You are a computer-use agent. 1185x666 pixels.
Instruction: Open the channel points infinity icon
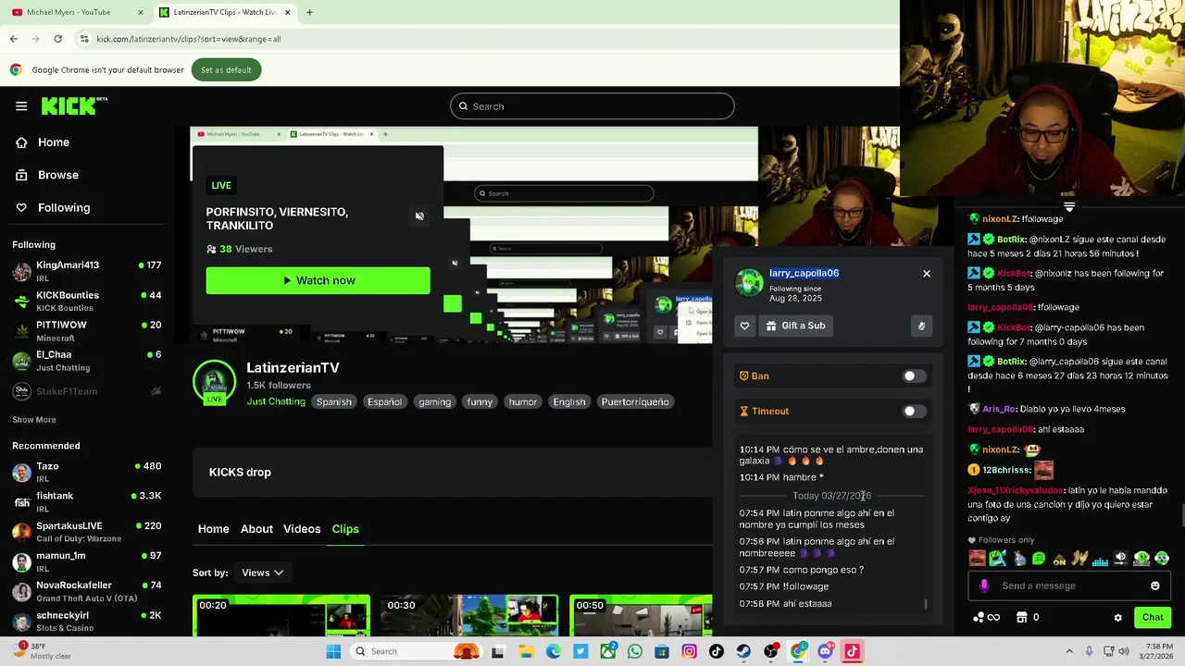tap(987, 617)
